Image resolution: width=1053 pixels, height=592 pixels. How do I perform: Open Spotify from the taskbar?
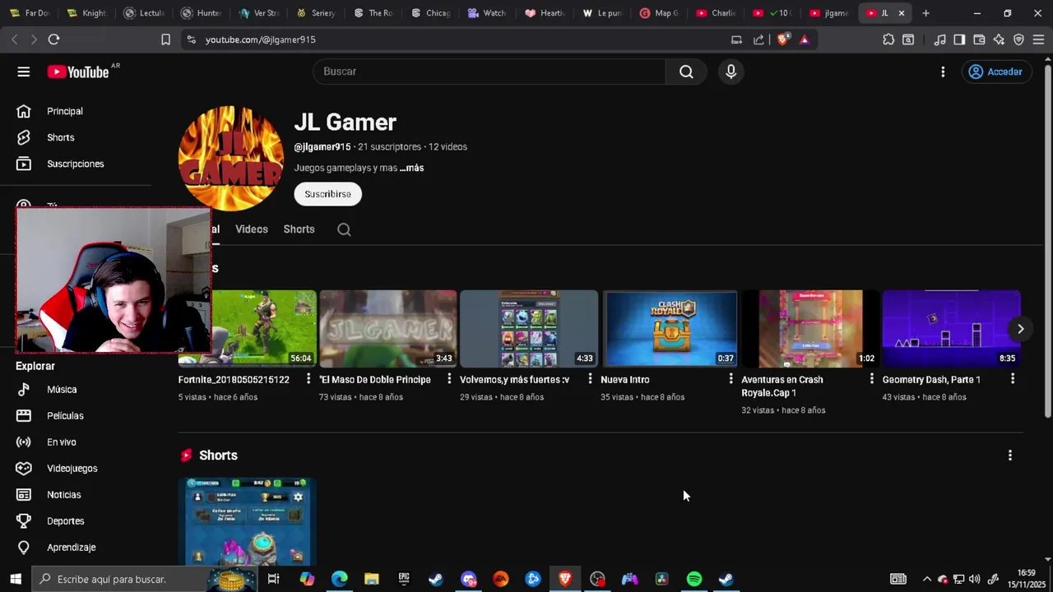693,579
